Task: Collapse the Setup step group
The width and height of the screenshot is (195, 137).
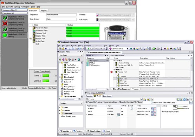Action: tap(114, 61)
